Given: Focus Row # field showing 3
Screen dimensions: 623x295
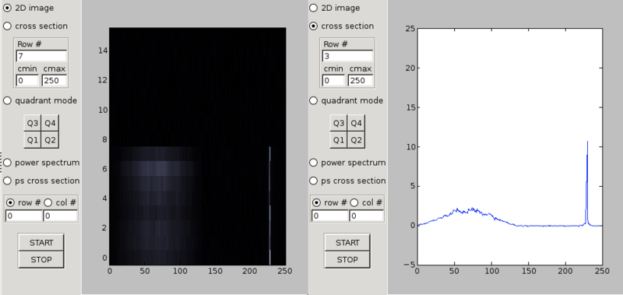Looking at the screenshot, I should [347, 56].
